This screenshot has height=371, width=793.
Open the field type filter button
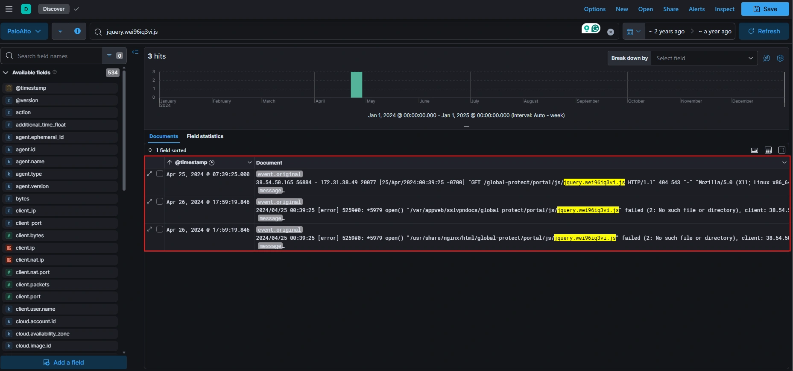(114, 56)
